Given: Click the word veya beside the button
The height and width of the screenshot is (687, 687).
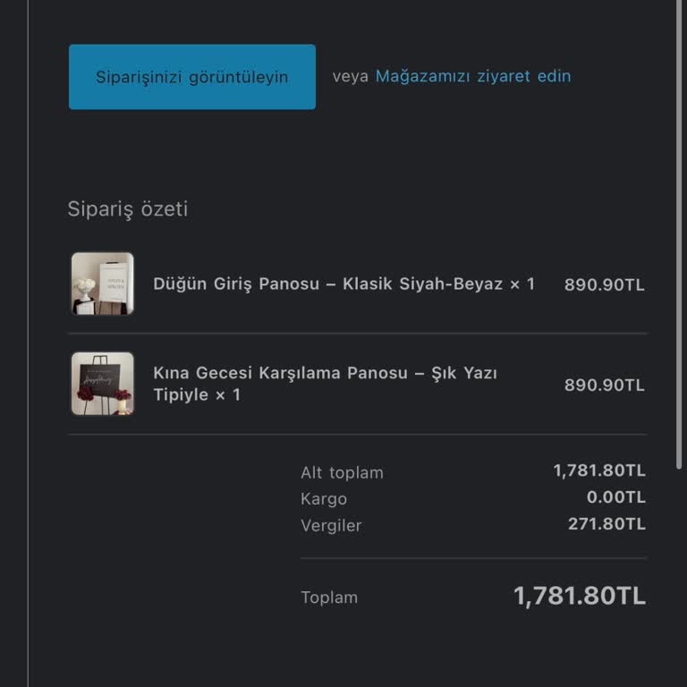Looking at the screenshot, I should coord(350,76).
